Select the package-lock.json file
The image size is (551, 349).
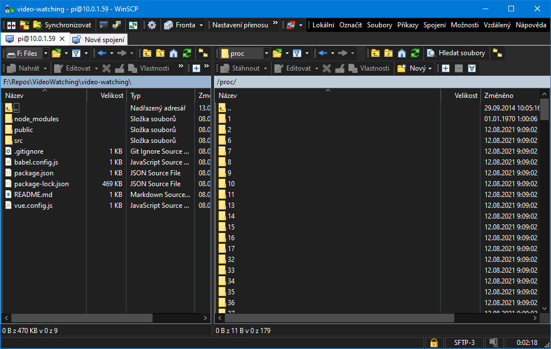[42, 184]
